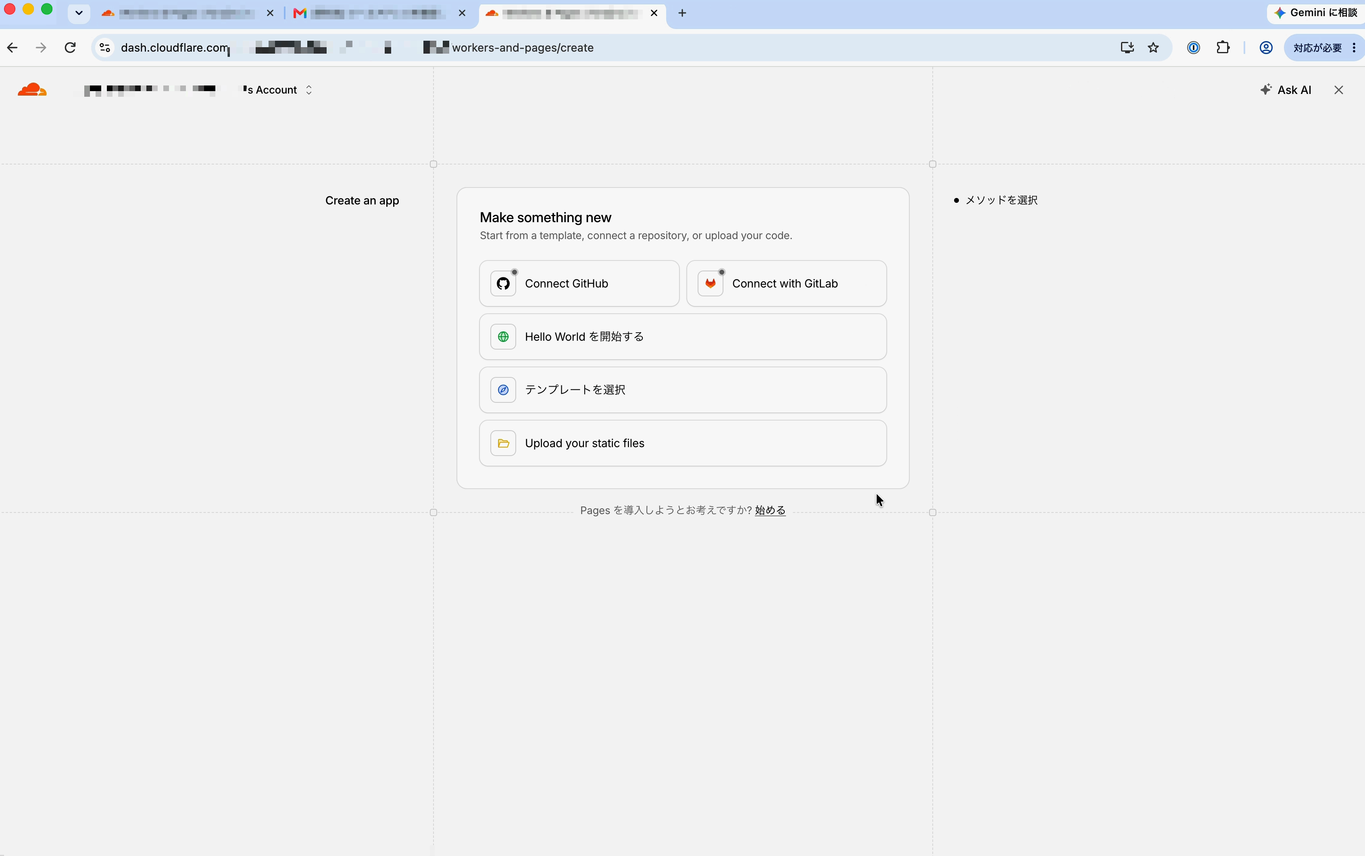This screenshot has width=1365, height=856.
Task: Click the blue compass template icon
Action: pos(503,390)
